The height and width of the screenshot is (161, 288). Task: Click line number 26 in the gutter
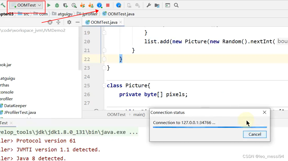[x=87, y=95]
